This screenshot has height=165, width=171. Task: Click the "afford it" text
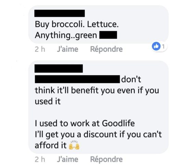pos(51,145)
